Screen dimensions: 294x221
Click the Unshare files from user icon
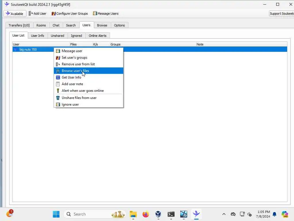point(58,98)
